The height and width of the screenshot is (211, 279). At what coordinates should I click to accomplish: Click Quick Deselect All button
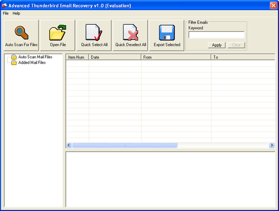pos(130,35)
